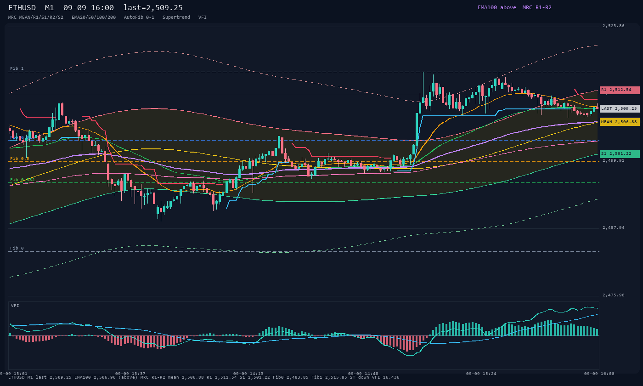The width and height of the screenshot is (643, 386).
Task: Click the red R1 2,512.54 price tag
Action: point(620,90)
